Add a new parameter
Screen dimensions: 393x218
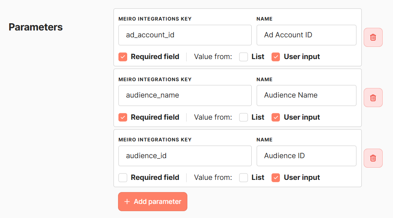(x=153, y=202)
